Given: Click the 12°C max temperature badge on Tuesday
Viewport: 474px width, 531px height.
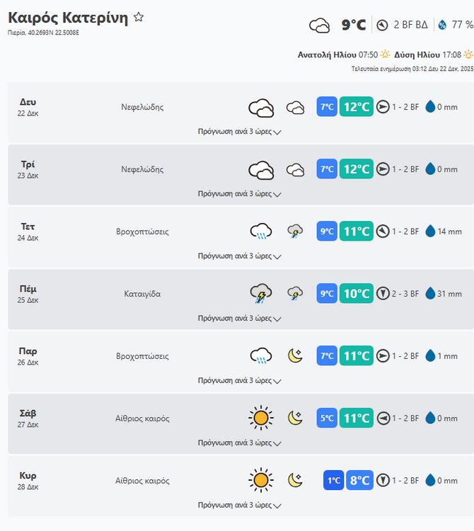Looking at the screenshot, I should click(356, 169).
